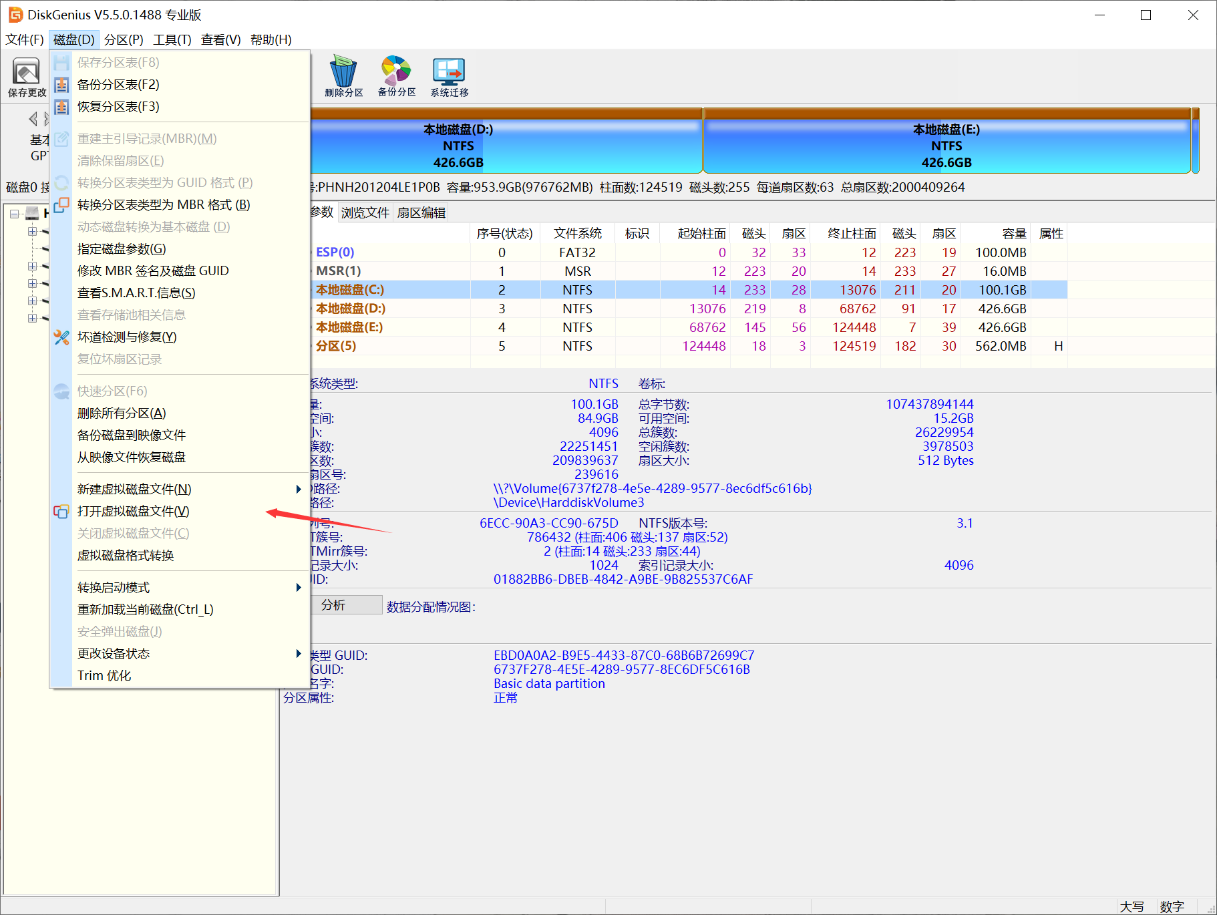
Task: Select Trim 优化 menu entry
Action: click(x=180, y=676)
